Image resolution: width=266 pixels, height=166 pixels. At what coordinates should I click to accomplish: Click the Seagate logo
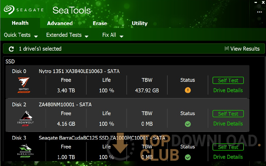[x=24, y=10]
